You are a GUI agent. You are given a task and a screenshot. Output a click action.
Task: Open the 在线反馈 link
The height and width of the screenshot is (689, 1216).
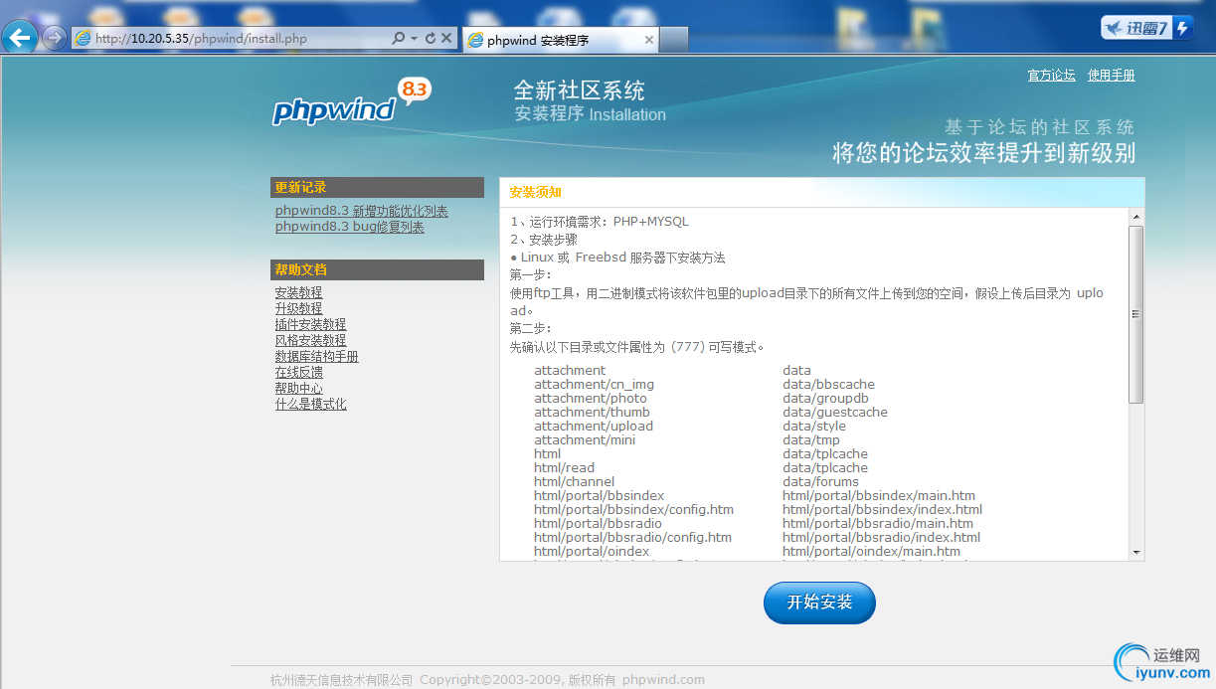[298, 372]
